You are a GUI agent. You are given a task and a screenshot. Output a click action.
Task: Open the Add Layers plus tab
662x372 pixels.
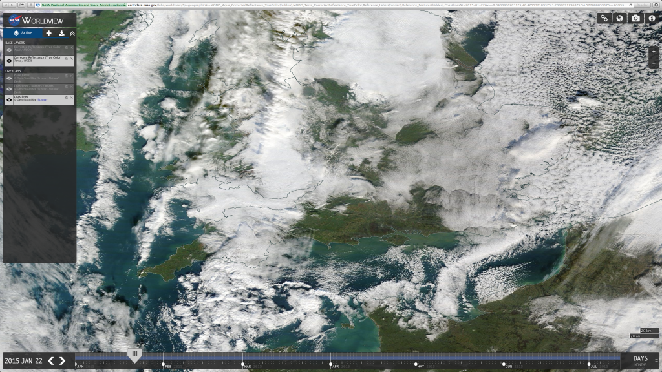pyautogui.click(x=49, y=33)
